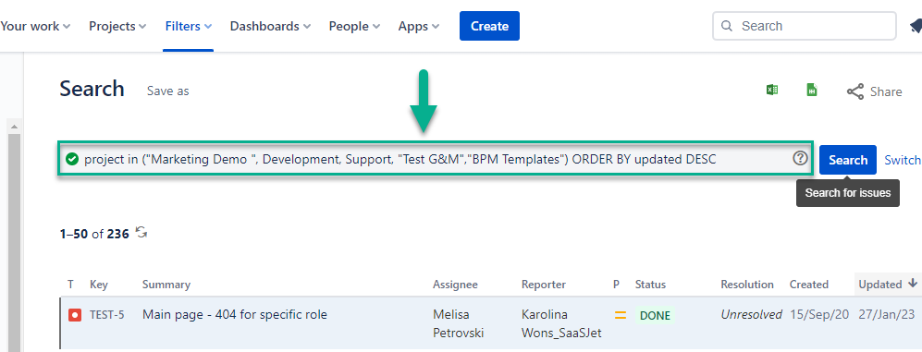The width and height of the screenshot is (922, 352).
Task: Open the Projects dropdown menu
Action: 117,27
